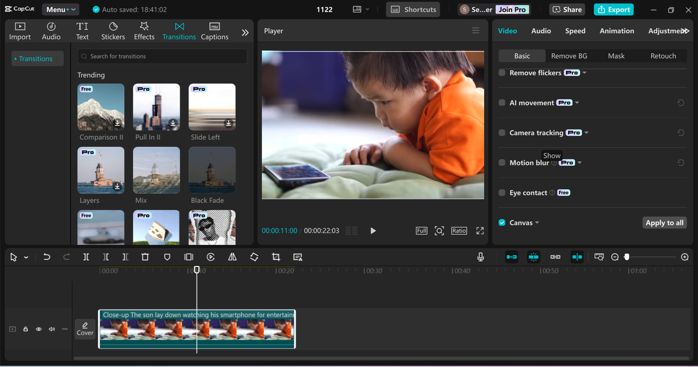Click the microphone record voiceover icon
Screen dimensions: 698x367
tap(480, 257)
